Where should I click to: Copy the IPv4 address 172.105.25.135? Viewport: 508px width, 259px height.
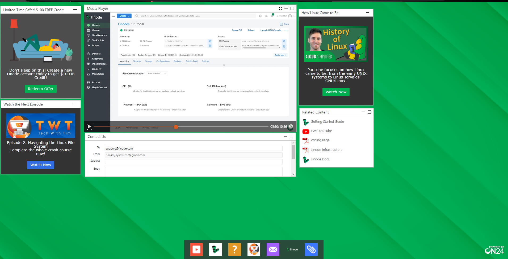pyautogui.click(x=210, y=41)
